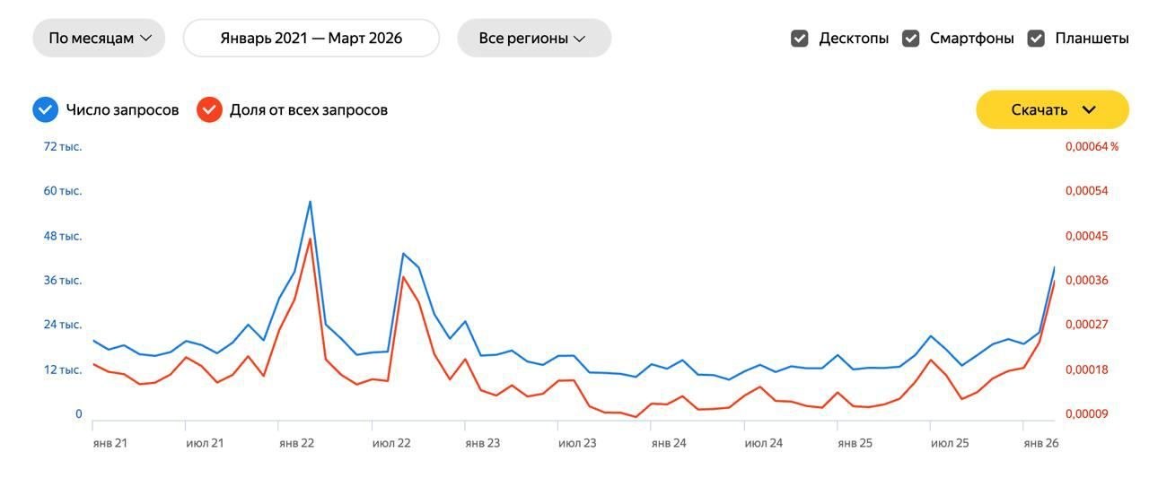This screenshot has width=1149, height=478.
Task: Click the date range Январь 2021 — Март 2026
Action: click(x=311, y=39)
